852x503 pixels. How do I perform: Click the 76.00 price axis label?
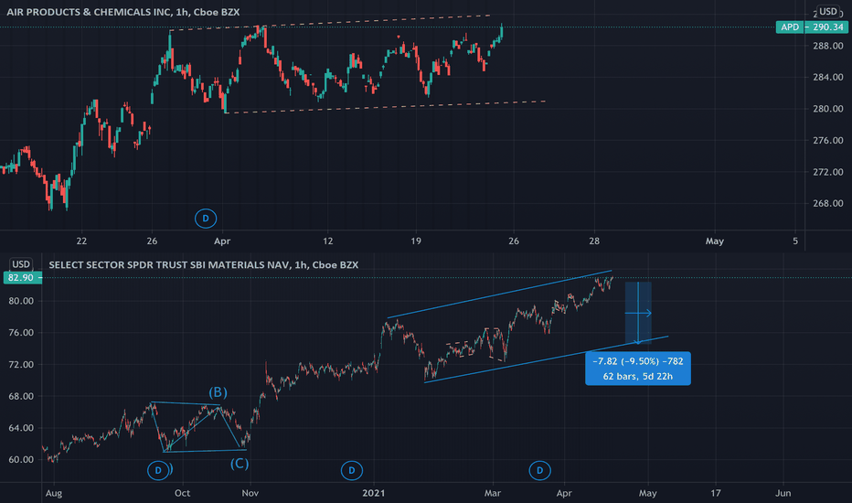coord(21,332)
